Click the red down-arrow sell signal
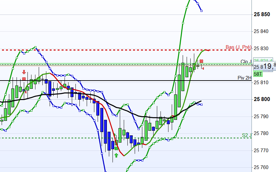The image size is (276, 172). (x=24, y=72)
